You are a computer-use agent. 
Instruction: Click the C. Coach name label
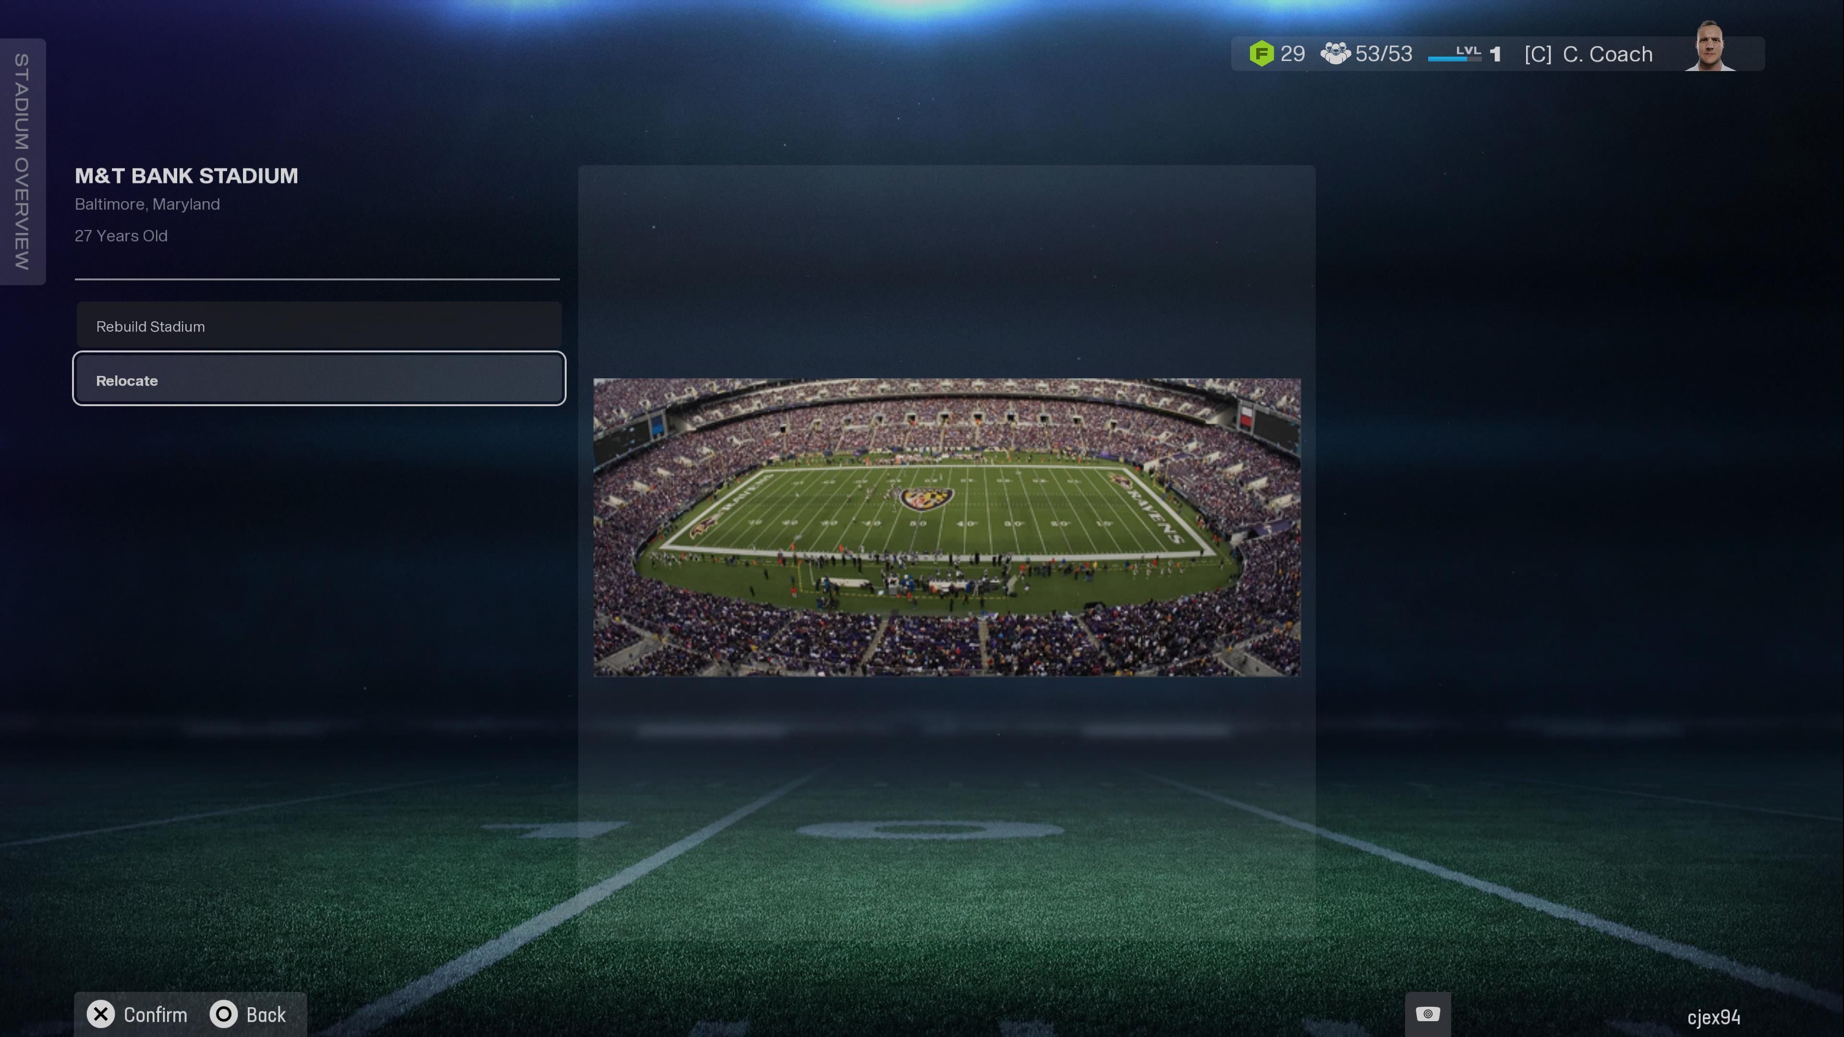1607,54
